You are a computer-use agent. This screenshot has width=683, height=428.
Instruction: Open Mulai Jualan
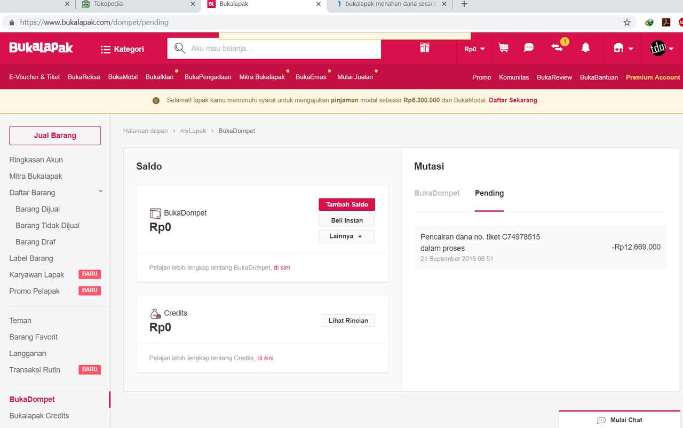[x=355, y=77]
